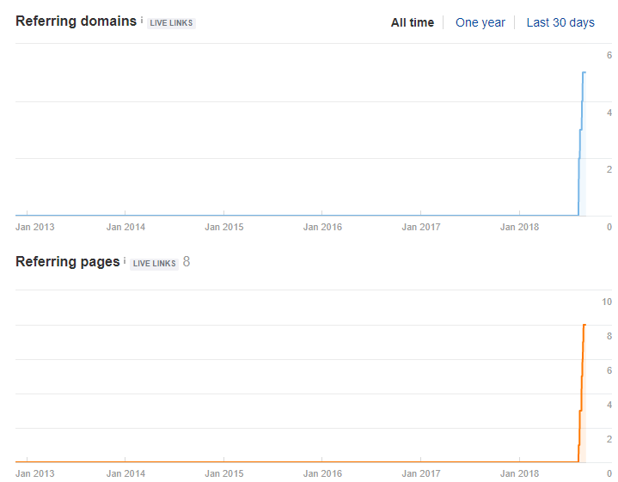The height and width of the screenshot is (482, 618).
Task: Click Jan 2018 label on domains chart
Action: [x=519, y=227]
